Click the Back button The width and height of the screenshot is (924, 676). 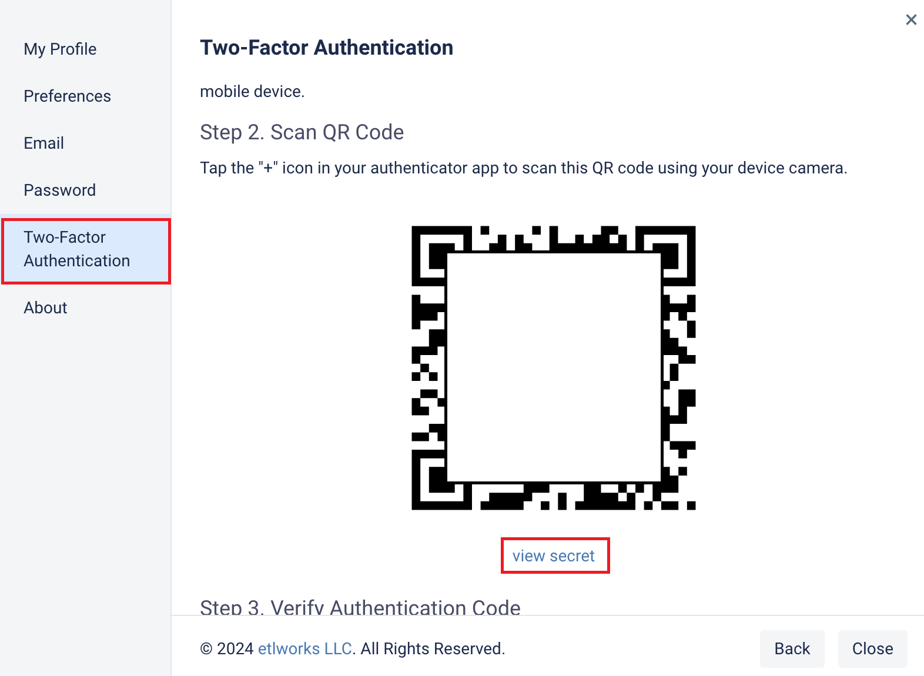[792, 648]
